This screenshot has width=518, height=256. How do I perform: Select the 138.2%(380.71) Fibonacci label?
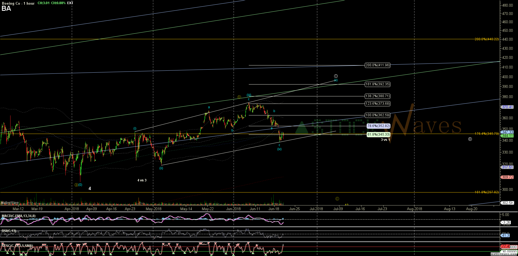tap(377, 96)
